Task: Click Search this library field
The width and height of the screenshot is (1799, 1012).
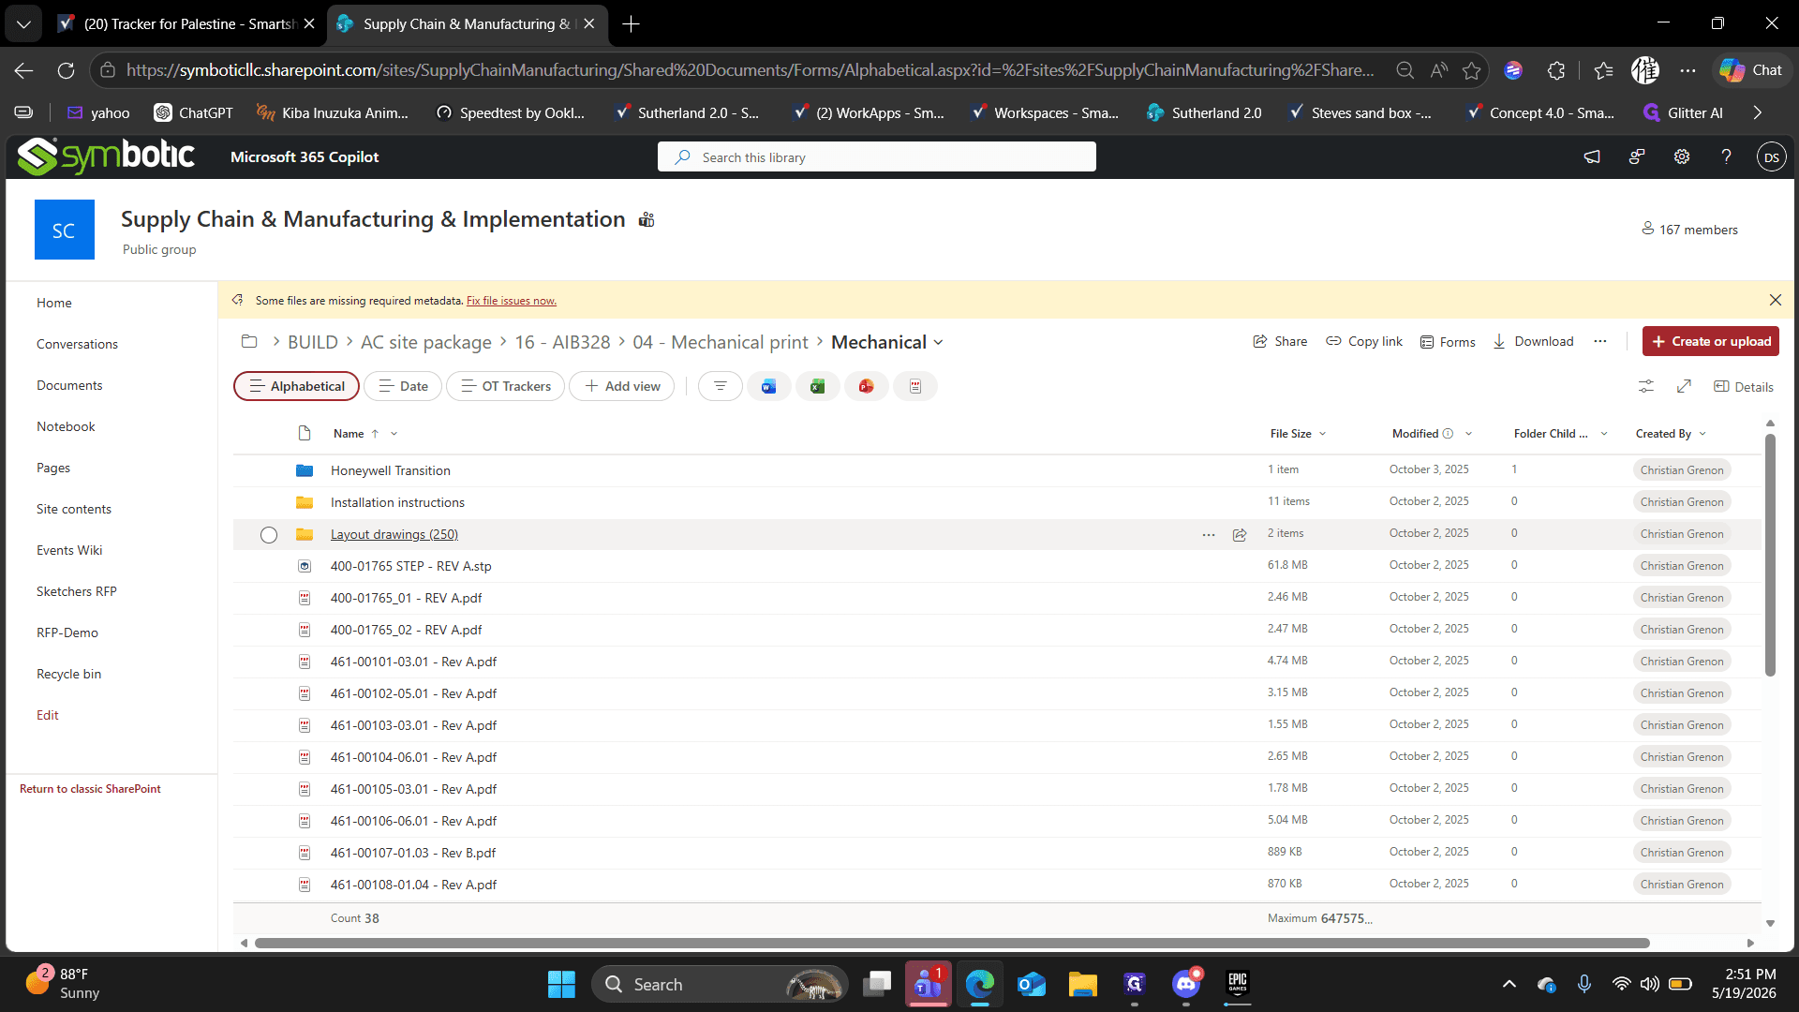Action: pyautogui.click(x=877, y=157)
